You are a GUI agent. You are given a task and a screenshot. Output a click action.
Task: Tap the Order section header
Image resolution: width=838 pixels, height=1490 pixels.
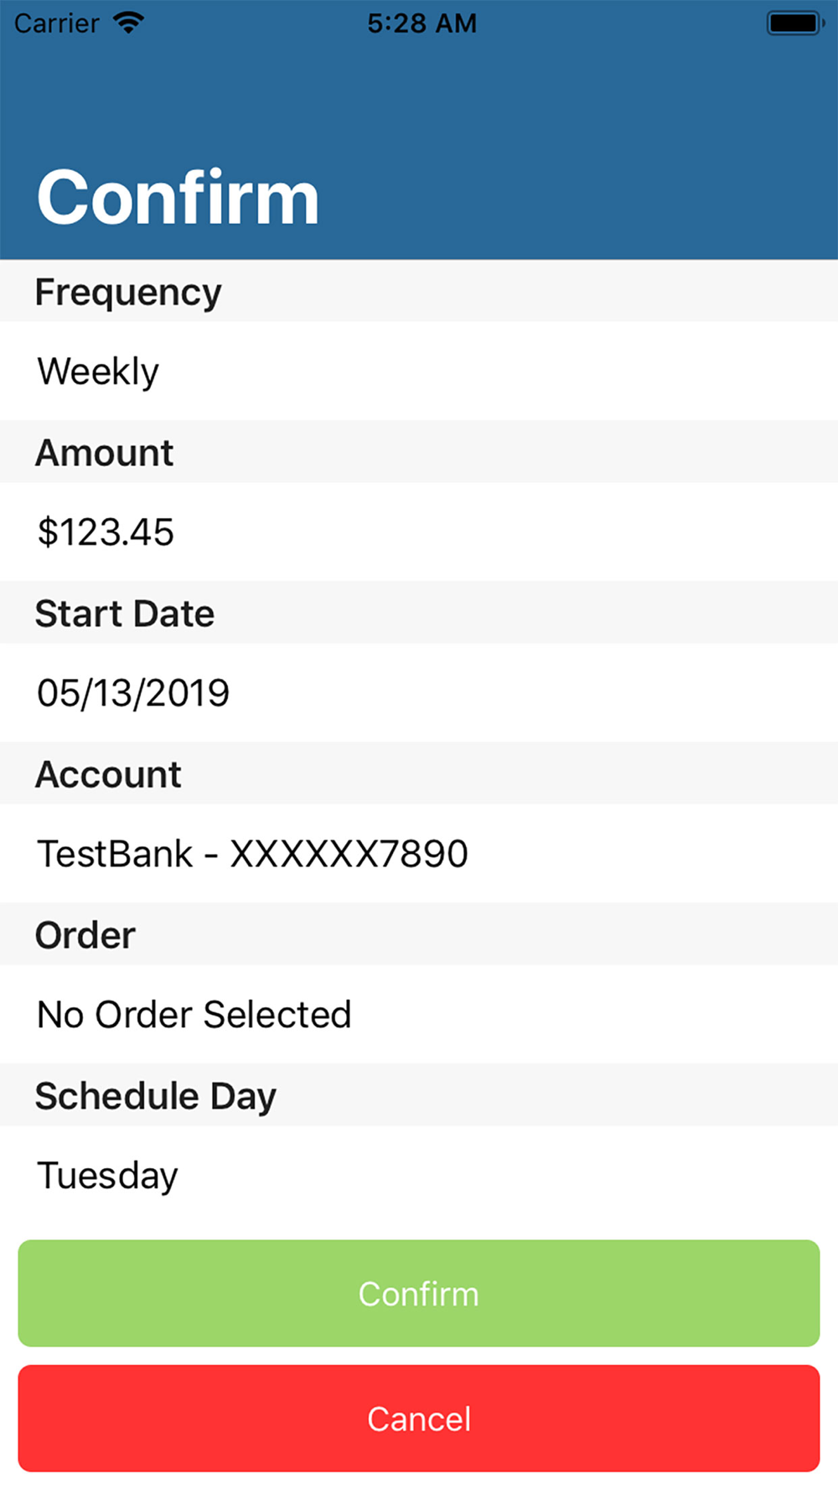point(419,934)
